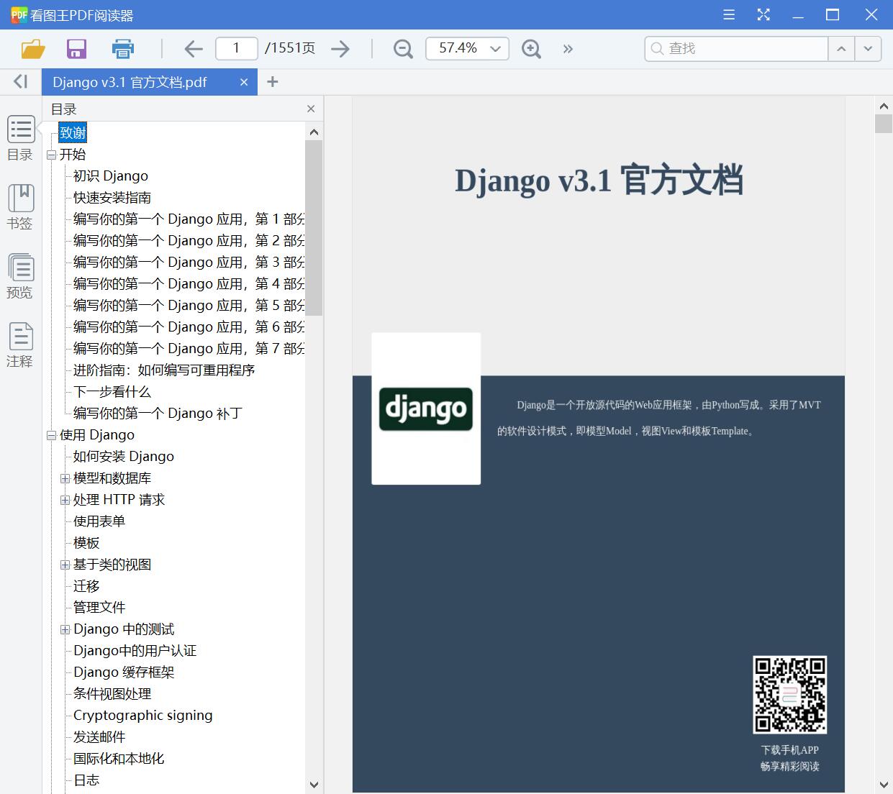The width and height of the screenshot is (893, 794).
Task: Open a file with the folder icon
Action: 33,49
